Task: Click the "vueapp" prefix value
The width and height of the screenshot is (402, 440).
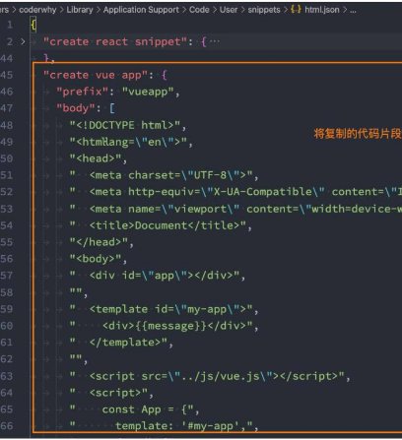Action: point(148,92)
